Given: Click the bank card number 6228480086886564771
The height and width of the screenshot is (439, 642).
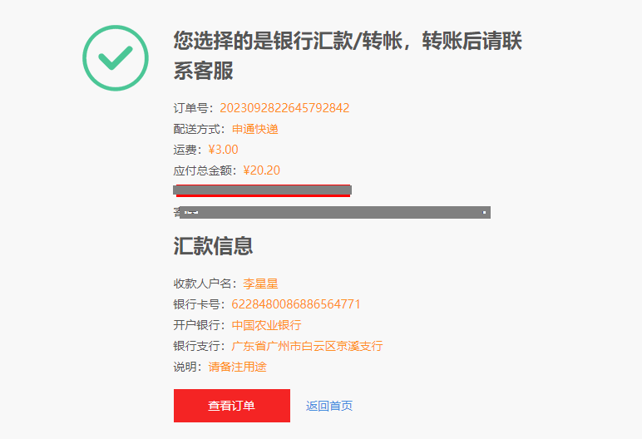Looking at the screenshot, I should 295,304.
